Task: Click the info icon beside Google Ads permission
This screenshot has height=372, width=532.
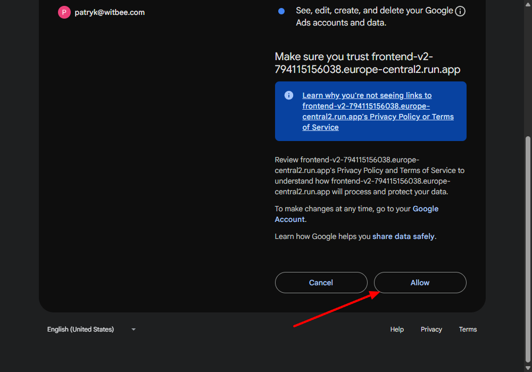Action: click(x=460, y=11)
